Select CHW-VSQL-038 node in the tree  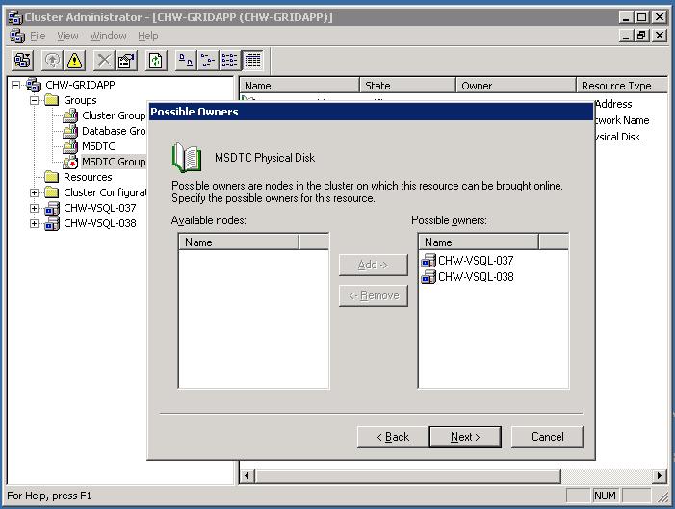click(x=100, y=224)
